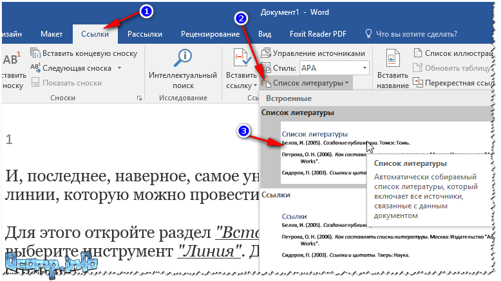Image resolution: width=501 pixels, height=281 pixels.
Task: Click the lightbulb Tell Me icon
Action: [368, 34]
